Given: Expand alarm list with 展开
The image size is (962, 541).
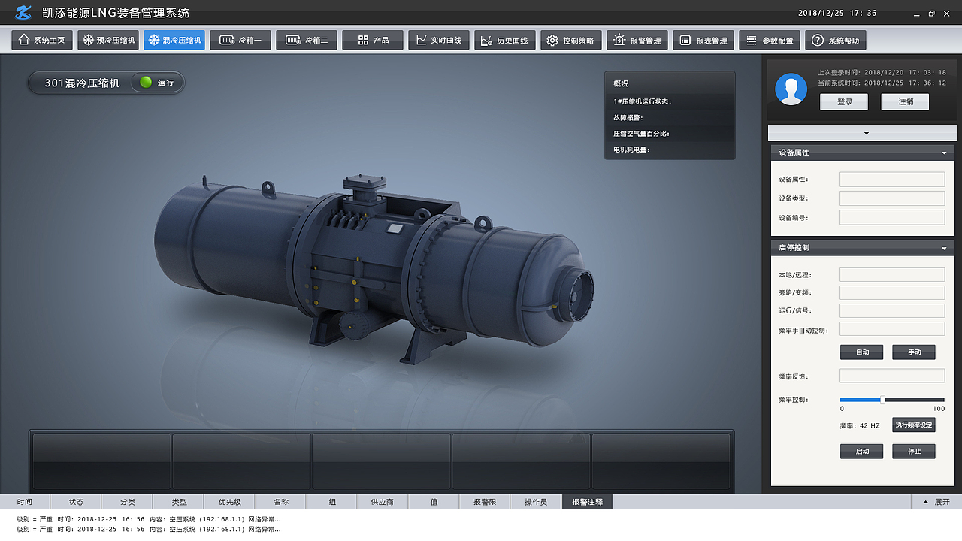Looking at the screenshot, I should pos(936,502).
